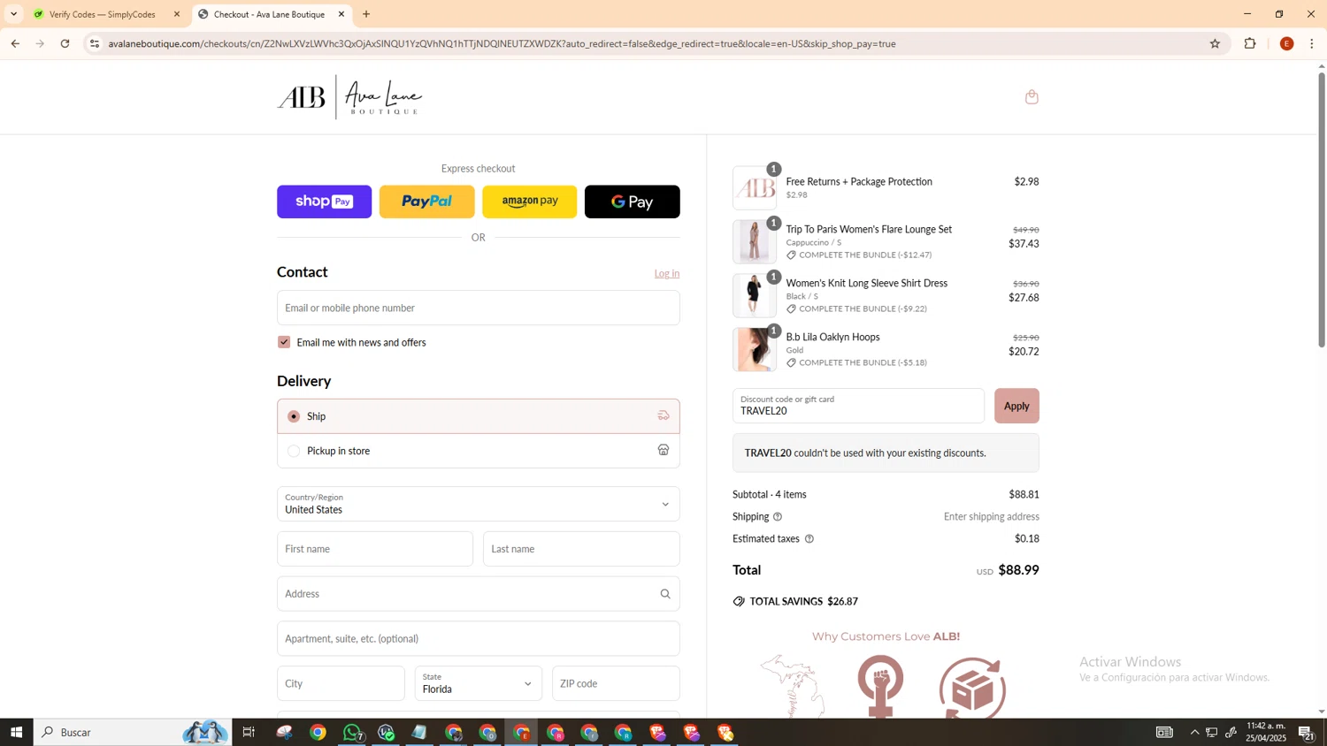Image resolution: width=1327 pixels, height=746 pixels.
Task: Uncheck Email me with news and offers
Action: pos(284,342)
